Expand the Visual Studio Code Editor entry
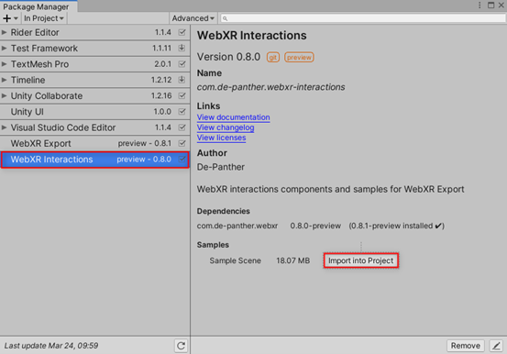Screen dimensions: 507x354 tap(5, 127)
